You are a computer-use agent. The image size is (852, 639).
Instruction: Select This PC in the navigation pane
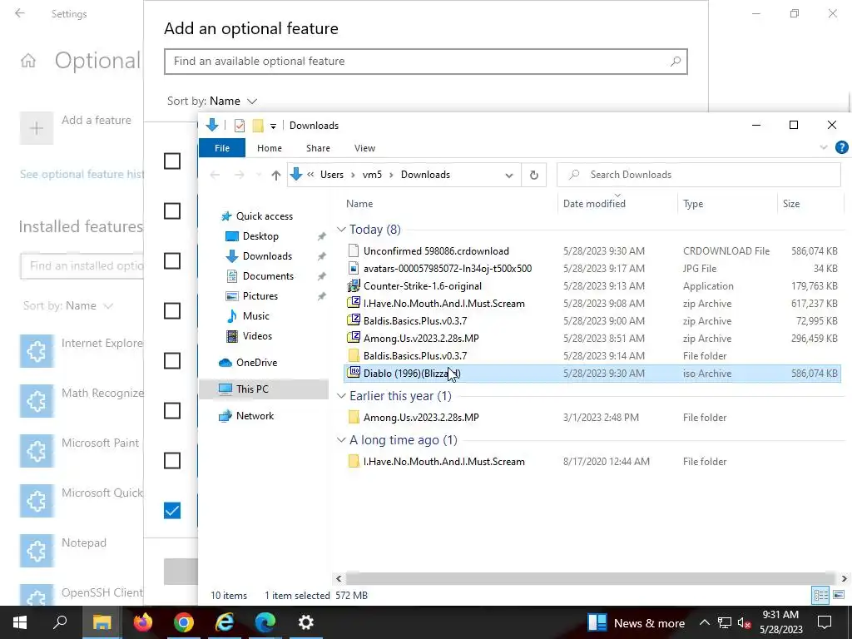pos(251,389)
